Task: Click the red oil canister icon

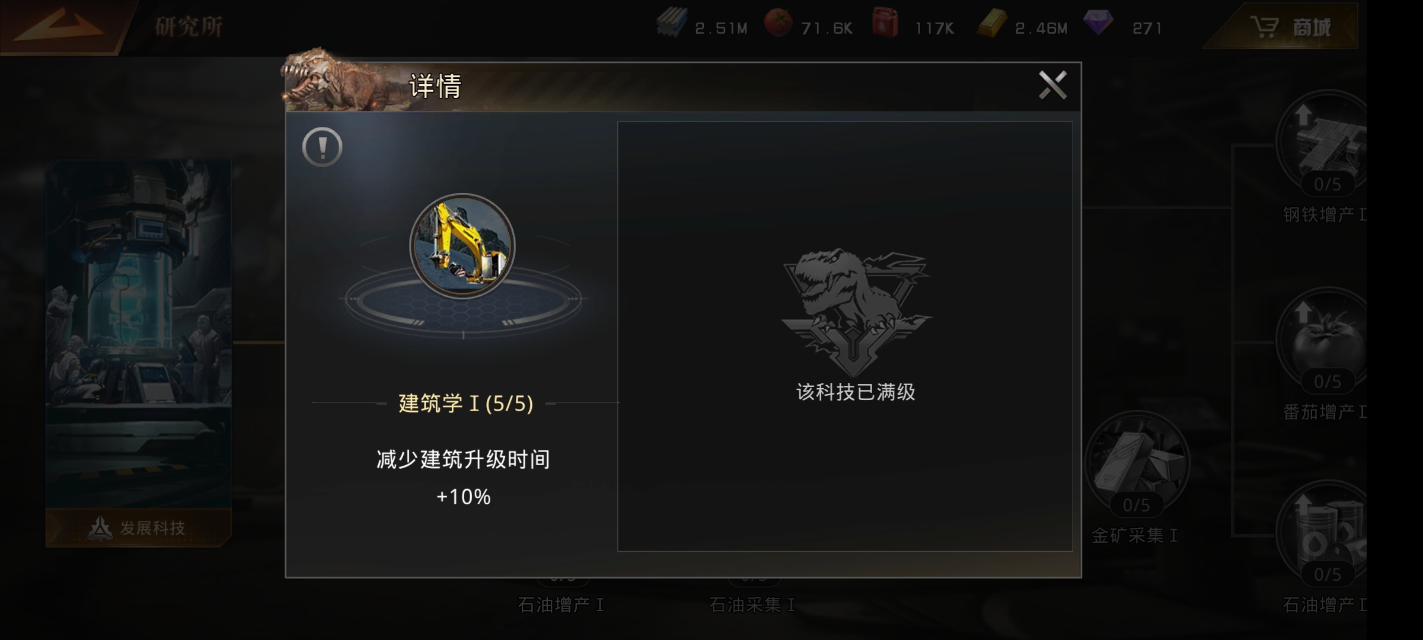Action: pos(885,23)
